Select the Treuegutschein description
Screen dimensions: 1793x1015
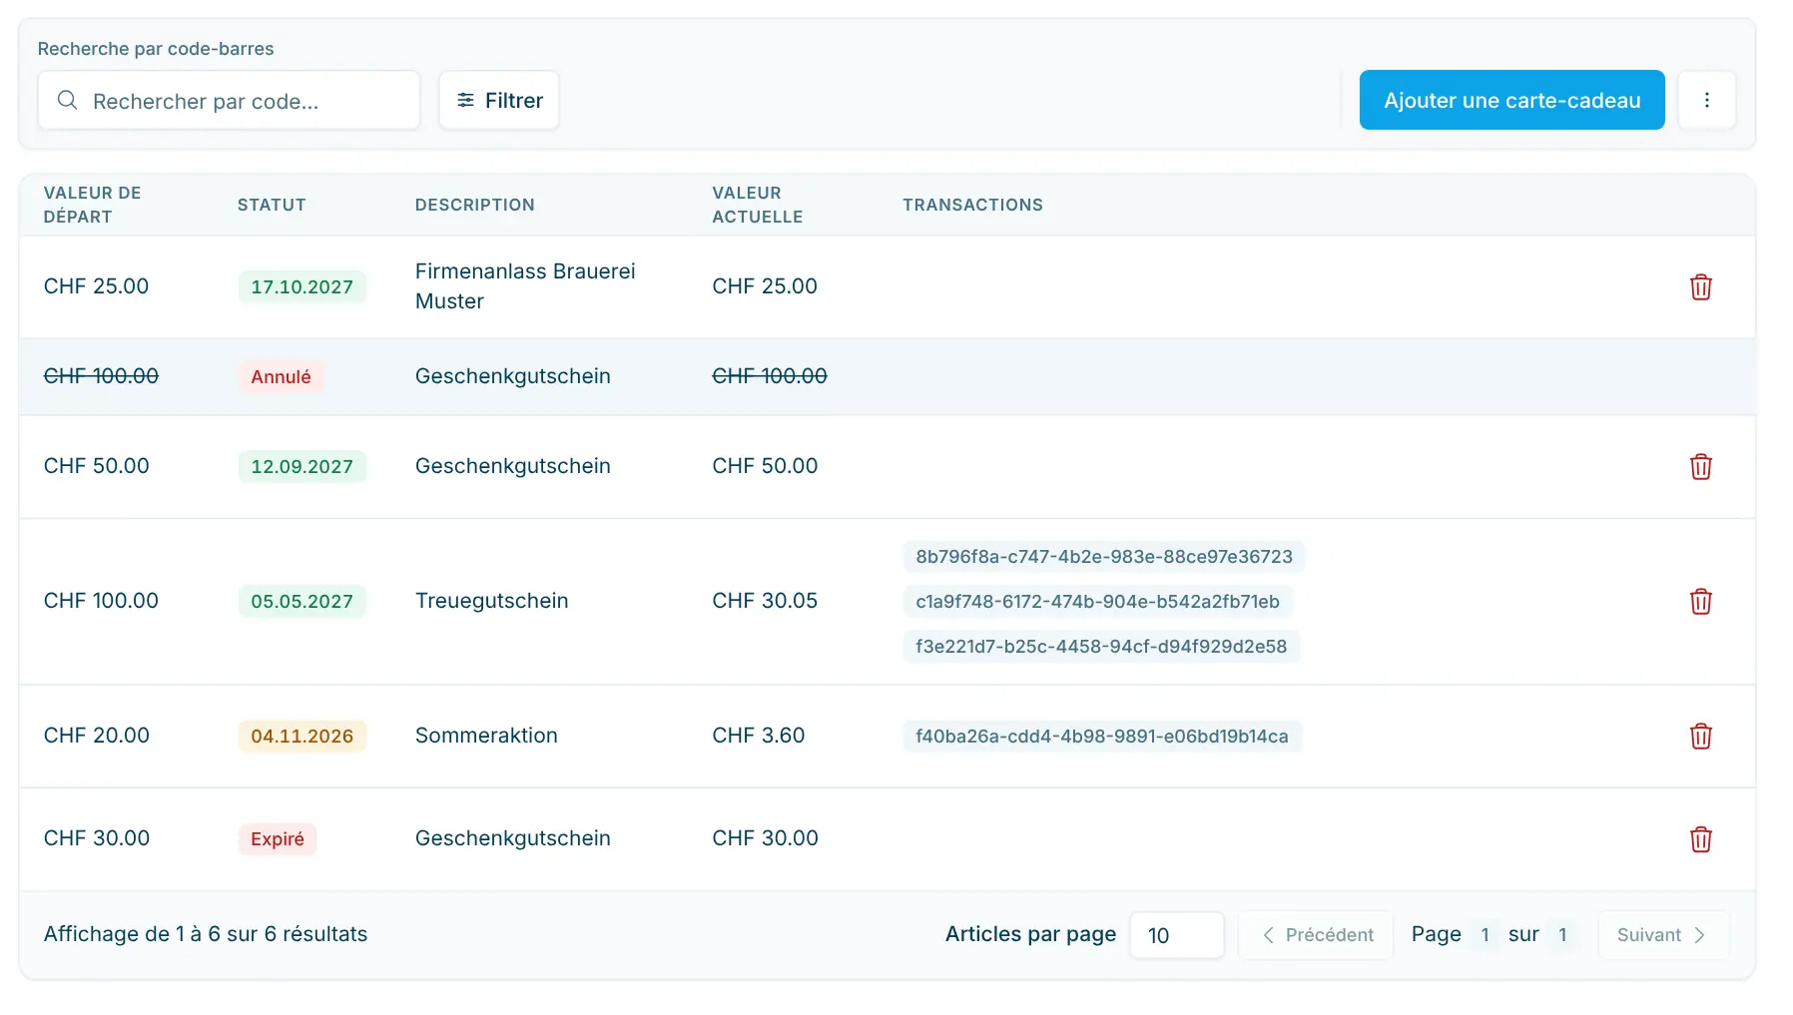(x=491, y=601)
